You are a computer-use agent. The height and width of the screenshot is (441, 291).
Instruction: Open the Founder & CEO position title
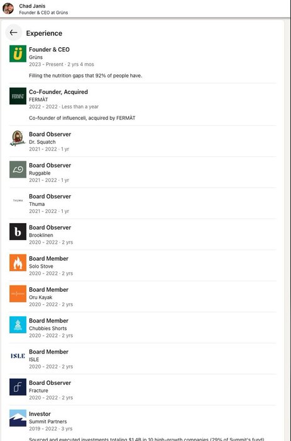pos(49,50)
